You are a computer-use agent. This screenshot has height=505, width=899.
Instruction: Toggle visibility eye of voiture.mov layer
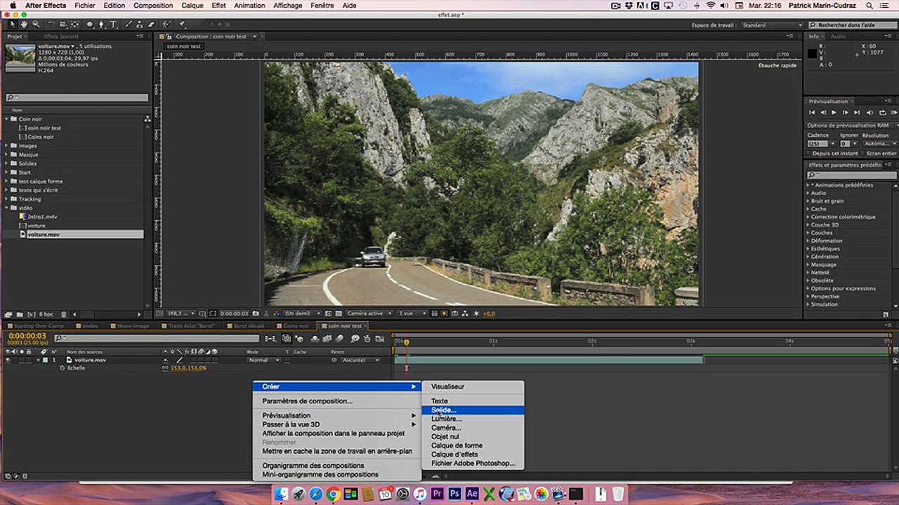(x=8, y=360)
